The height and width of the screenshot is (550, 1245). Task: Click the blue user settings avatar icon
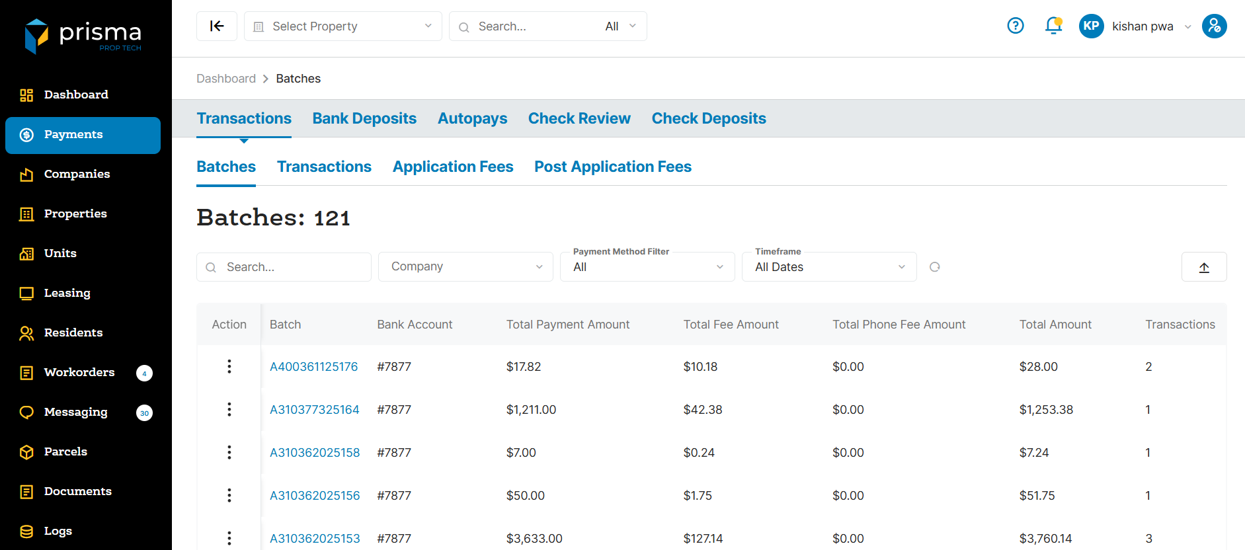(x=1214, y=26)
